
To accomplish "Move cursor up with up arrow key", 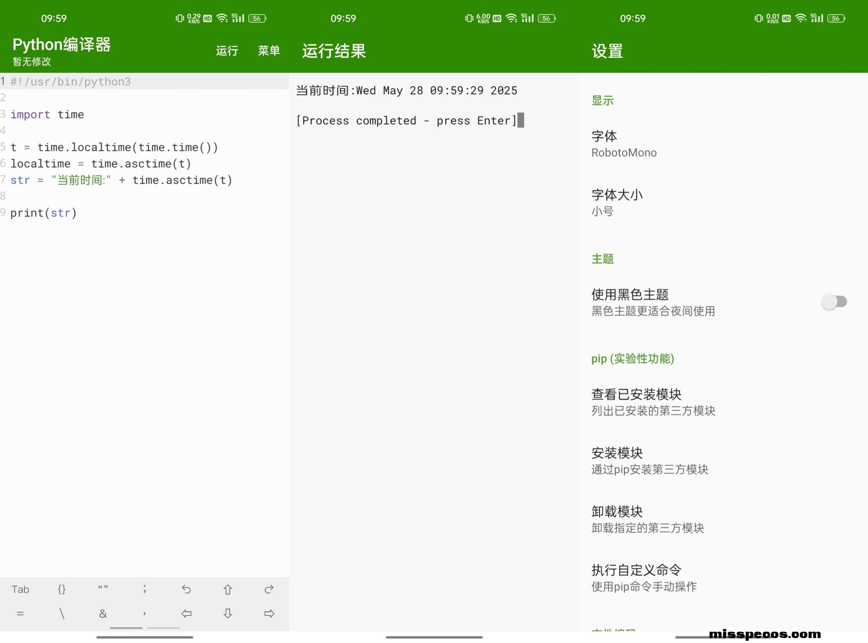I will point(228,589).
